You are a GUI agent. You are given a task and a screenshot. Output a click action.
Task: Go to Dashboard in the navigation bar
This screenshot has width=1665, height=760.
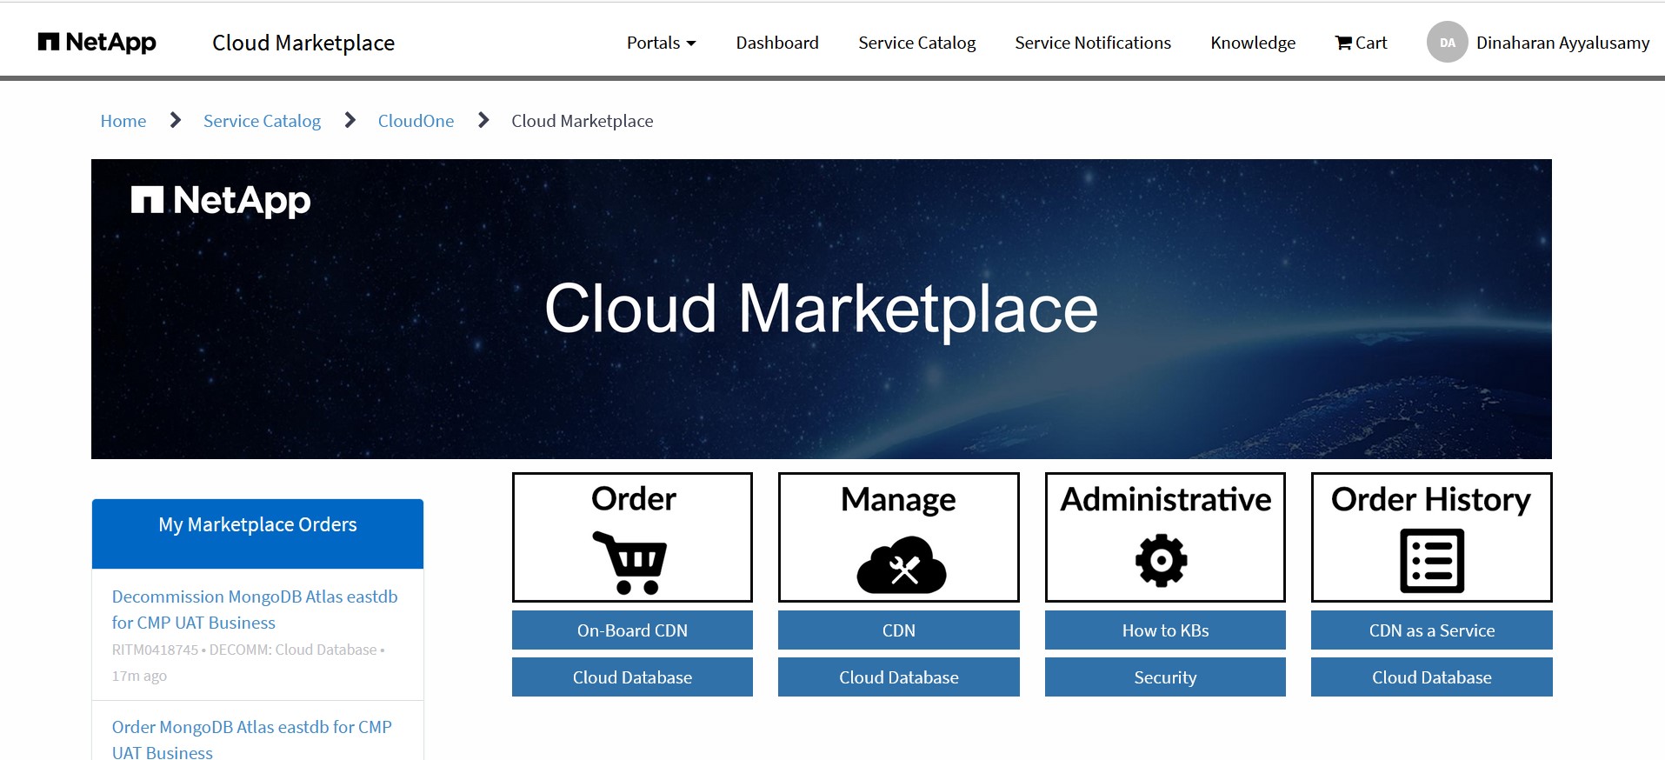point(777,43)
